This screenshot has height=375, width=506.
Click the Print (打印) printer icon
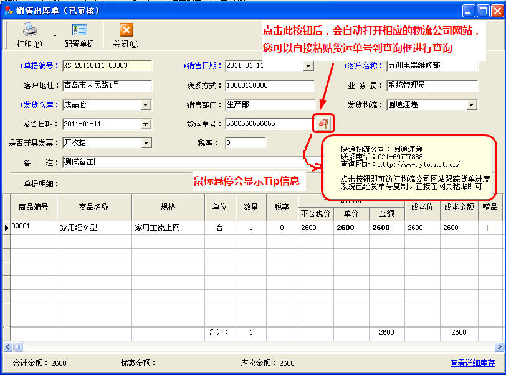click(x=29, y=30)
